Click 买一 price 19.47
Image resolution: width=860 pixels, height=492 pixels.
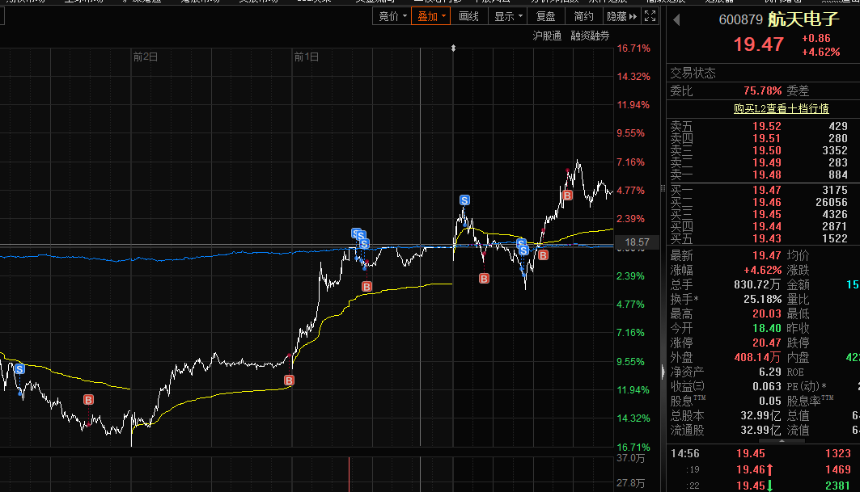[766, 190]
